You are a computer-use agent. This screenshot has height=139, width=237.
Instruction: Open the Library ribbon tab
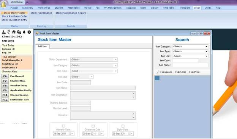point(155,8)
